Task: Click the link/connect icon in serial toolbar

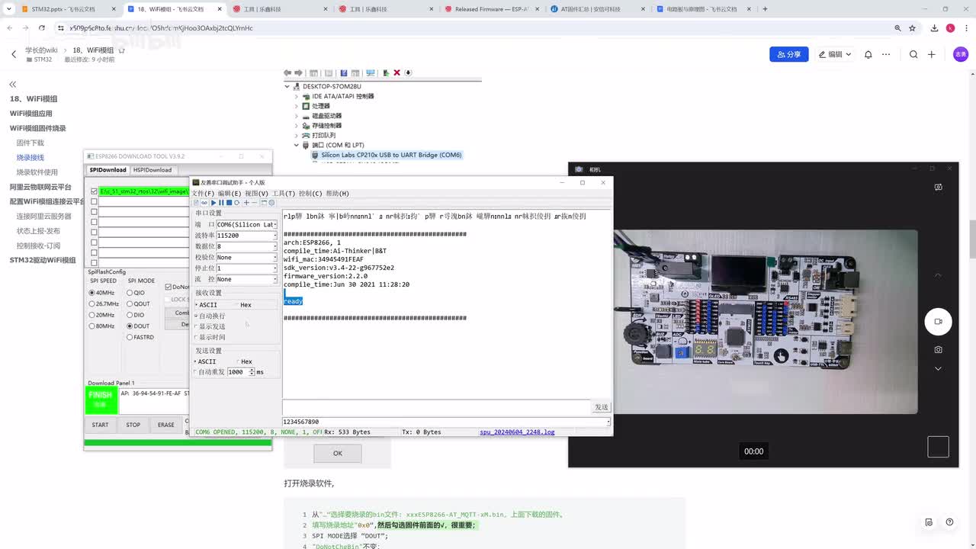Action: point(204,203)
